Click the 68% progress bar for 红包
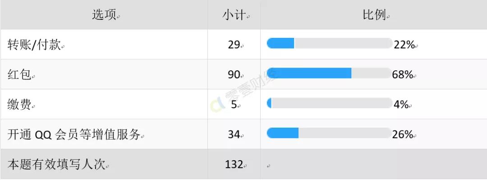 330,73
